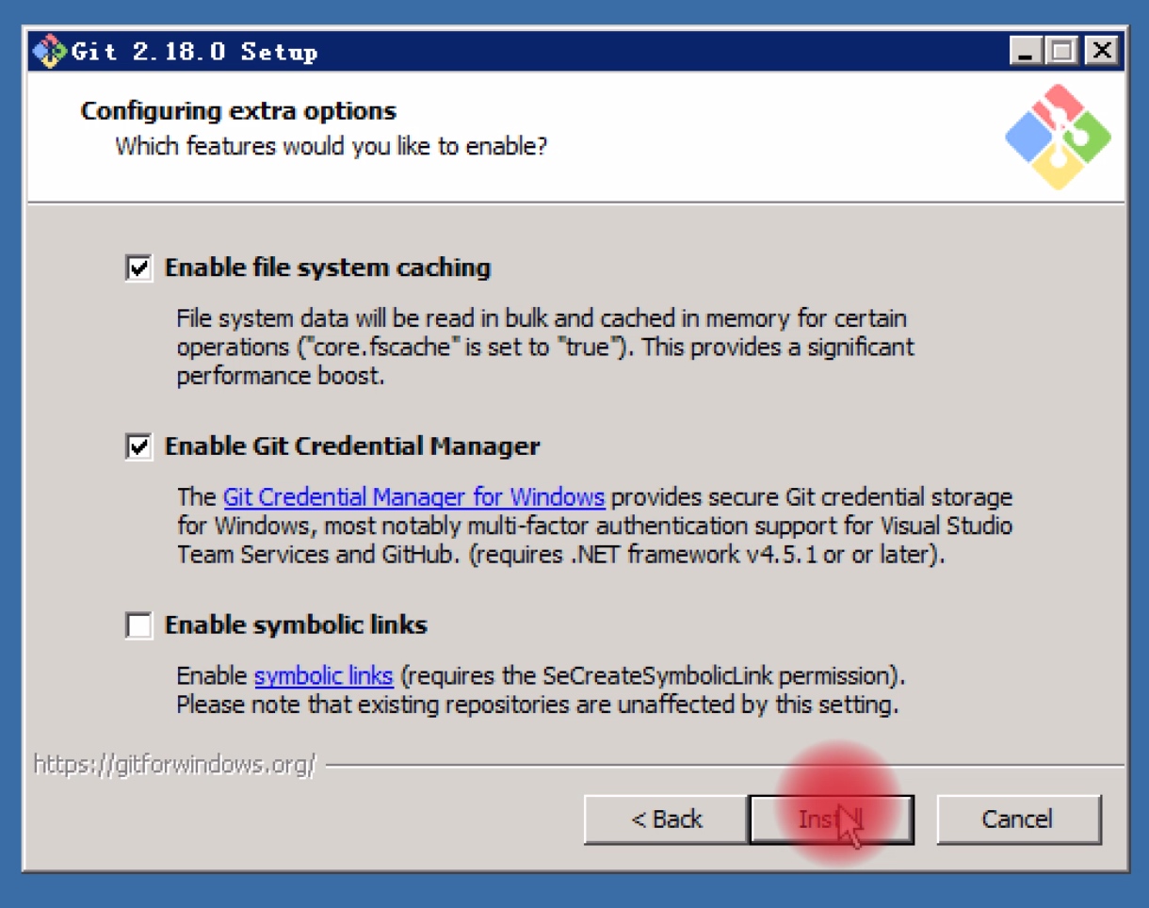Maximize the Git Setup window
This screenshot has height=908, width=1149.
tap(1061, 50)
